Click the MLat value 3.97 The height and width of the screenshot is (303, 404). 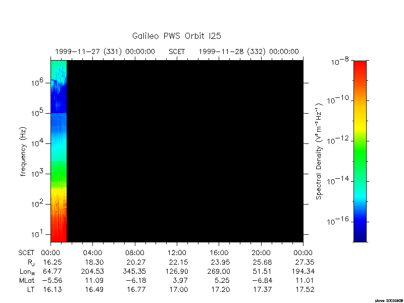pos(180,280)
